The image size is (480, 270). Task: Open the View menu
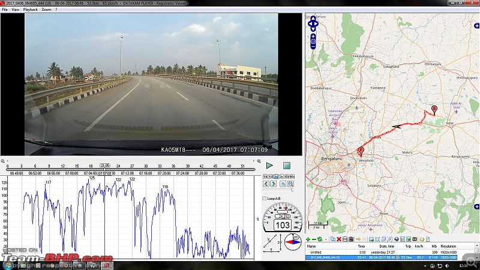pos(16,10)
